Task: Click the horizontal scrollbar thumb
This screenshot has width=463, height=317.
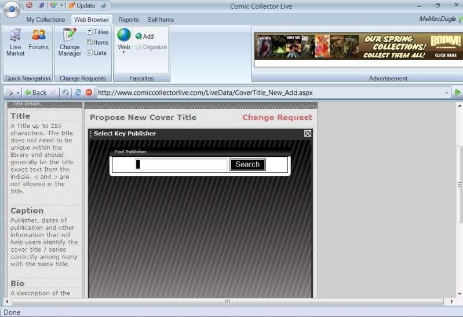Action: tap(227, 301)
